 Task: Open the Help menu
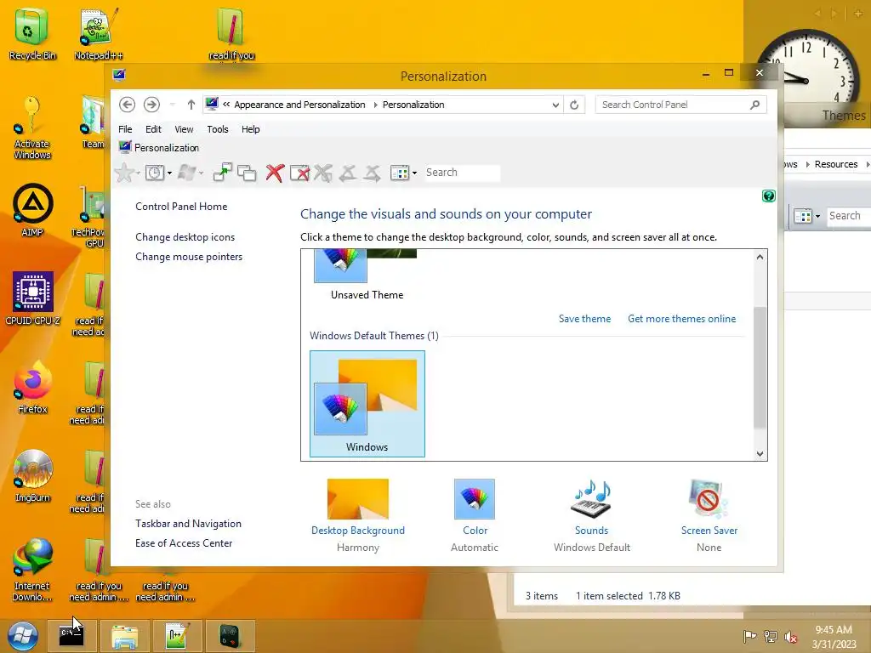[x=251, y=129]
